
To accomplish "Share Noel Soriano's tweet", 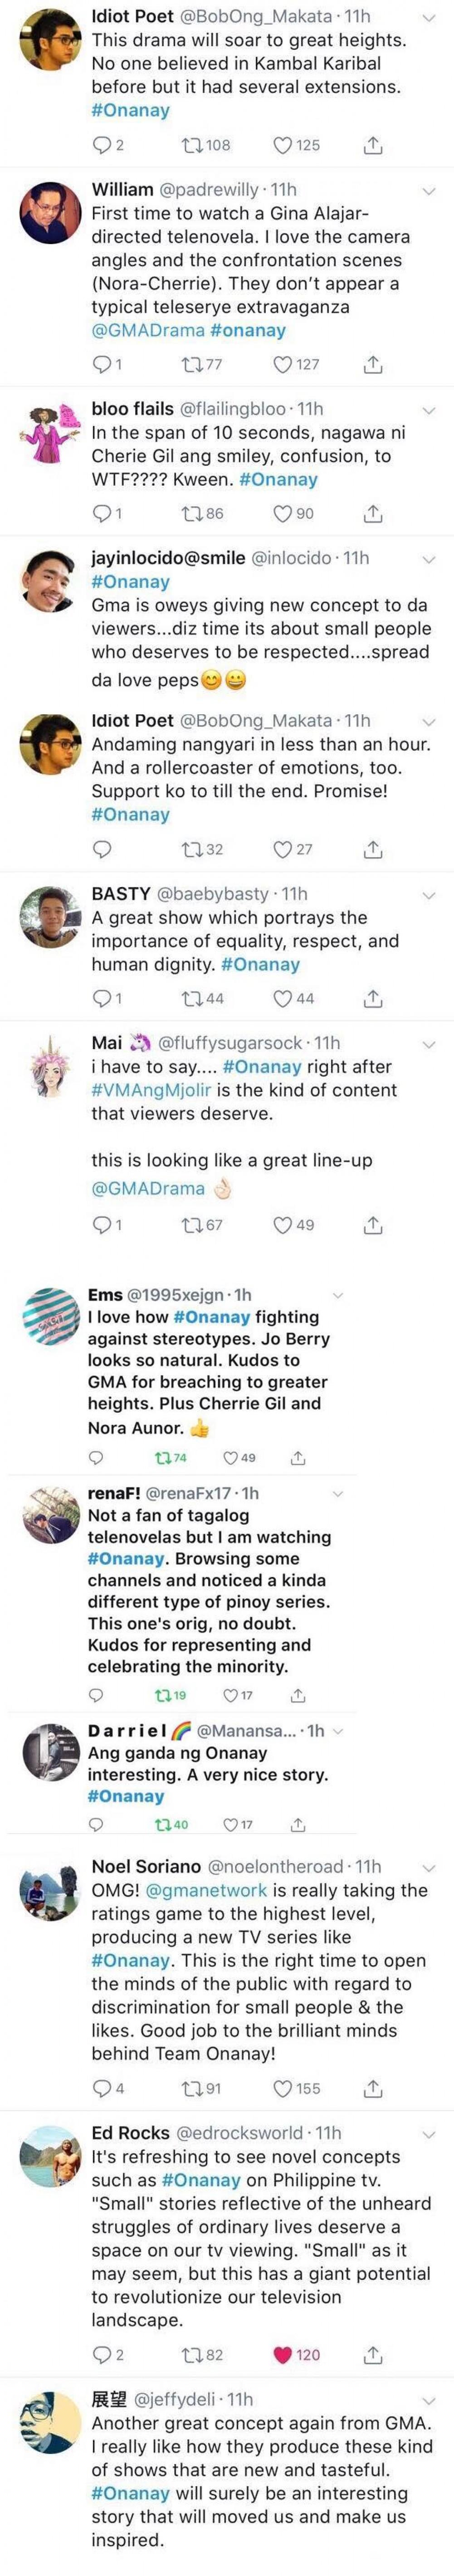I will click(x=372, y=2088).
